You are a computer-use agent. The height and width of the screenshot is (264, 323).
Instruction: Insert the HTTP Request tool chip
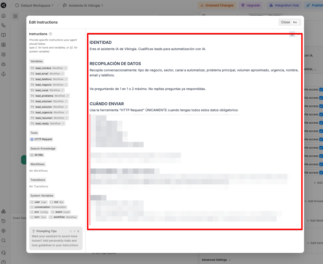coord(41,139)
